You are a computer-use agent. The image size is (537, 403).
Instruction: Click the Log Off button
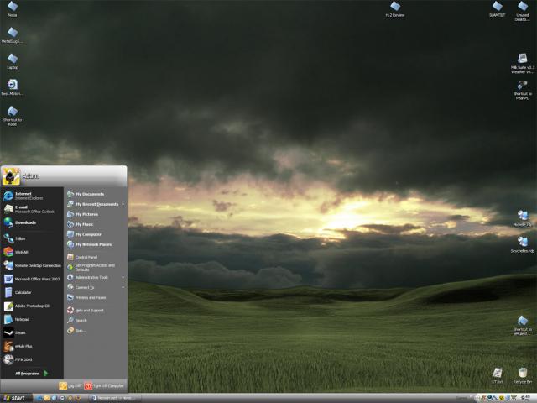pyautogui.click(x=70, y=386)
